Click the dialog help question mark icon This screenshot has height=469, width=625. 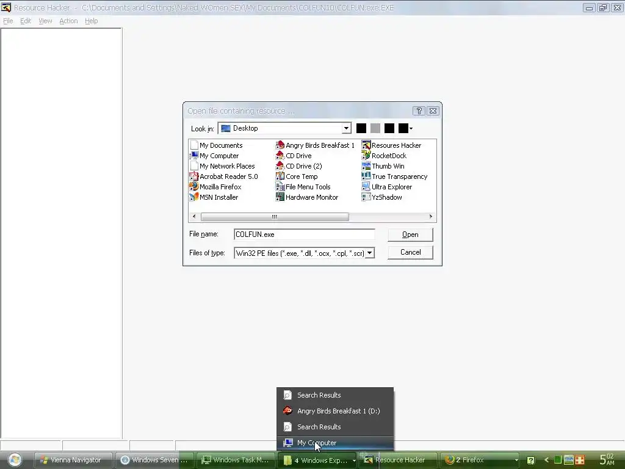[x=419, y=111]
